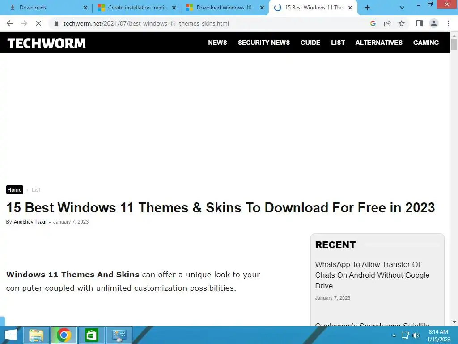Open the Chrome side panel

click(x=420, y=23)
